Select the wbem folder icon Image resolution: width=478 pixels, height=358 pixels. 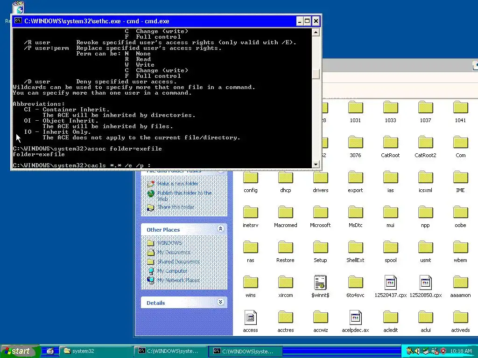click(x=461, y=248)
